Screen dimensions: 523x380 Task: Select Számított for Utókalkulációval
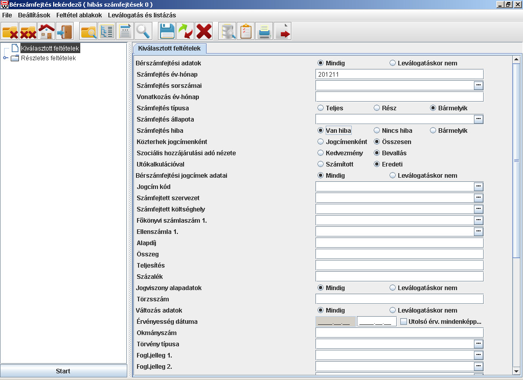tap(321, 164)
